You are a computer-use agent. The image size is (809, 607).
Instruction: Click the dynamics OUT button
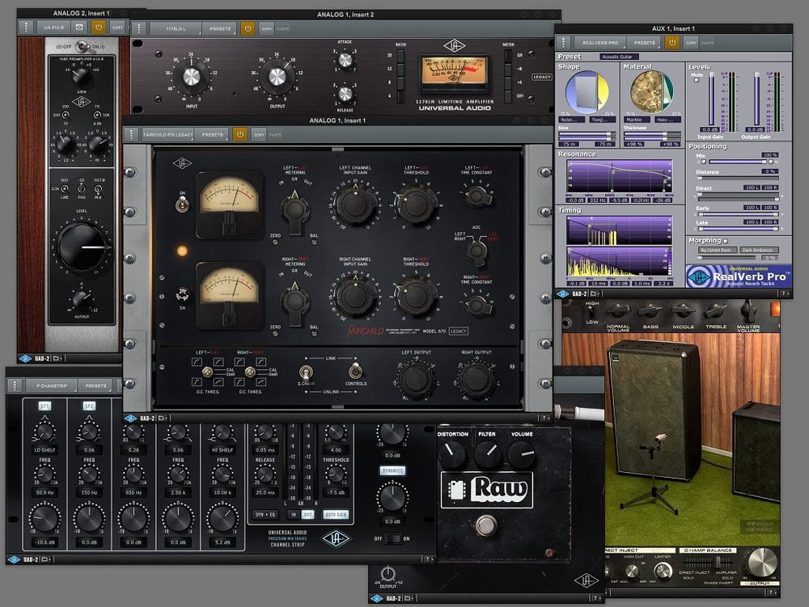coord(307,514)
